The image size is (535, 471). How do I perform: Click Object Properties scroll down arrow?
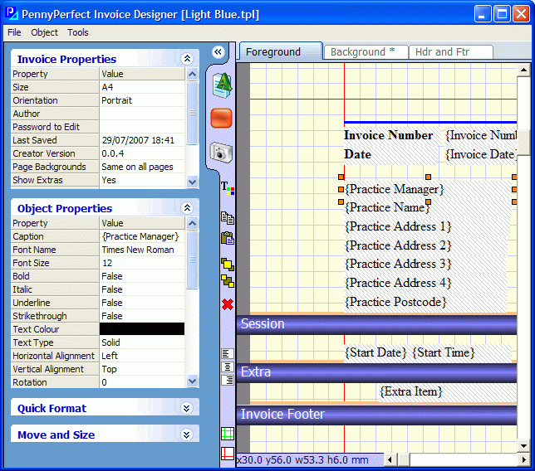pyautogui.click(x=193, y=381)
